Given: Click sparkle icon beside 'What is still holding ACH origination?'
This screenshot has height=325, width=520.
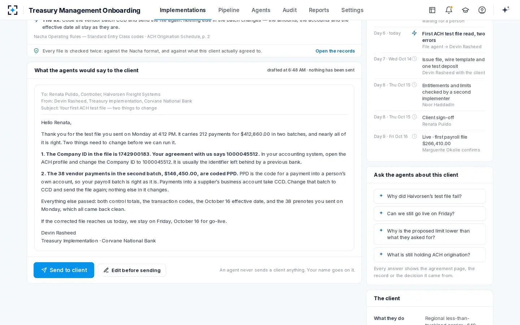Looking at the screenshot, I should 381,254.
